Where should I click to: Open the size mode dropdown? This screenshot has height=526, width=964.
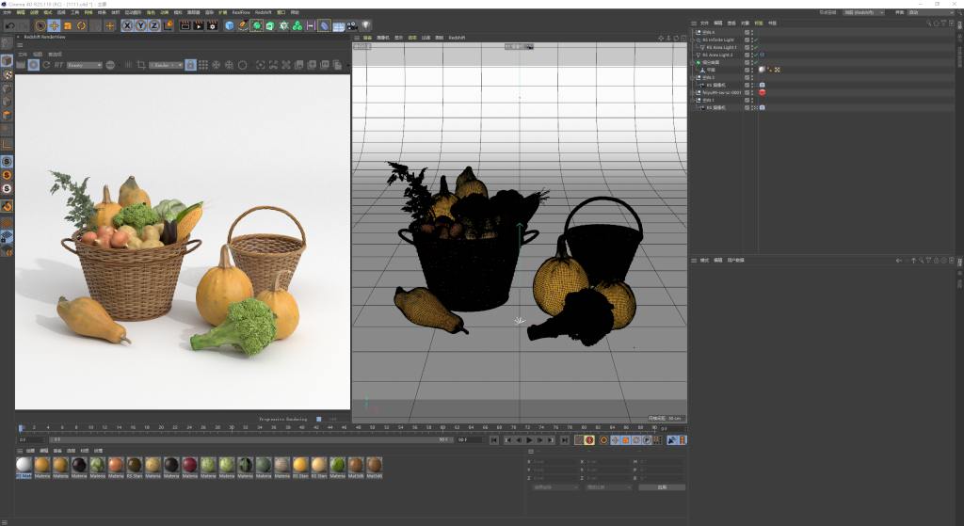609,487
